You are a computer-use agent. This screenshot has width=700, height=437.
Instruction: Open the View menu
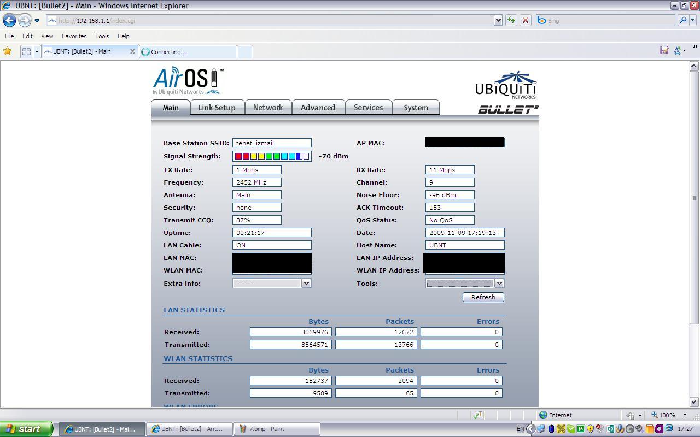pos(47,36)
